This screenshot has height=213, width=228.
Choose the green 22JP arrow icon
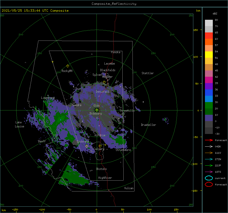pos(209,165)
